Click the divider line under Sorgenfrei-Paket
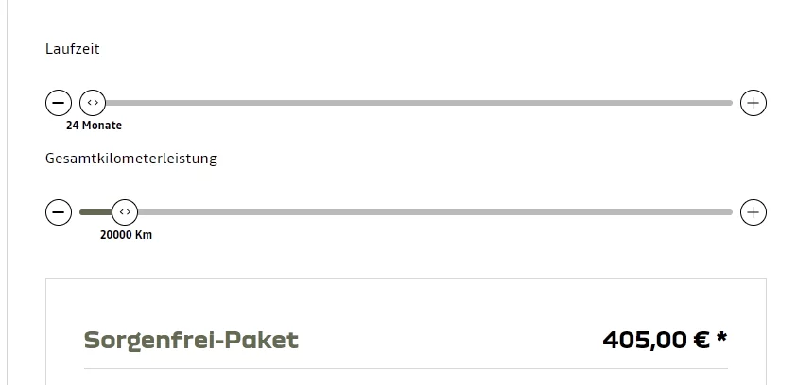796x385 pixels. point(406,368)
